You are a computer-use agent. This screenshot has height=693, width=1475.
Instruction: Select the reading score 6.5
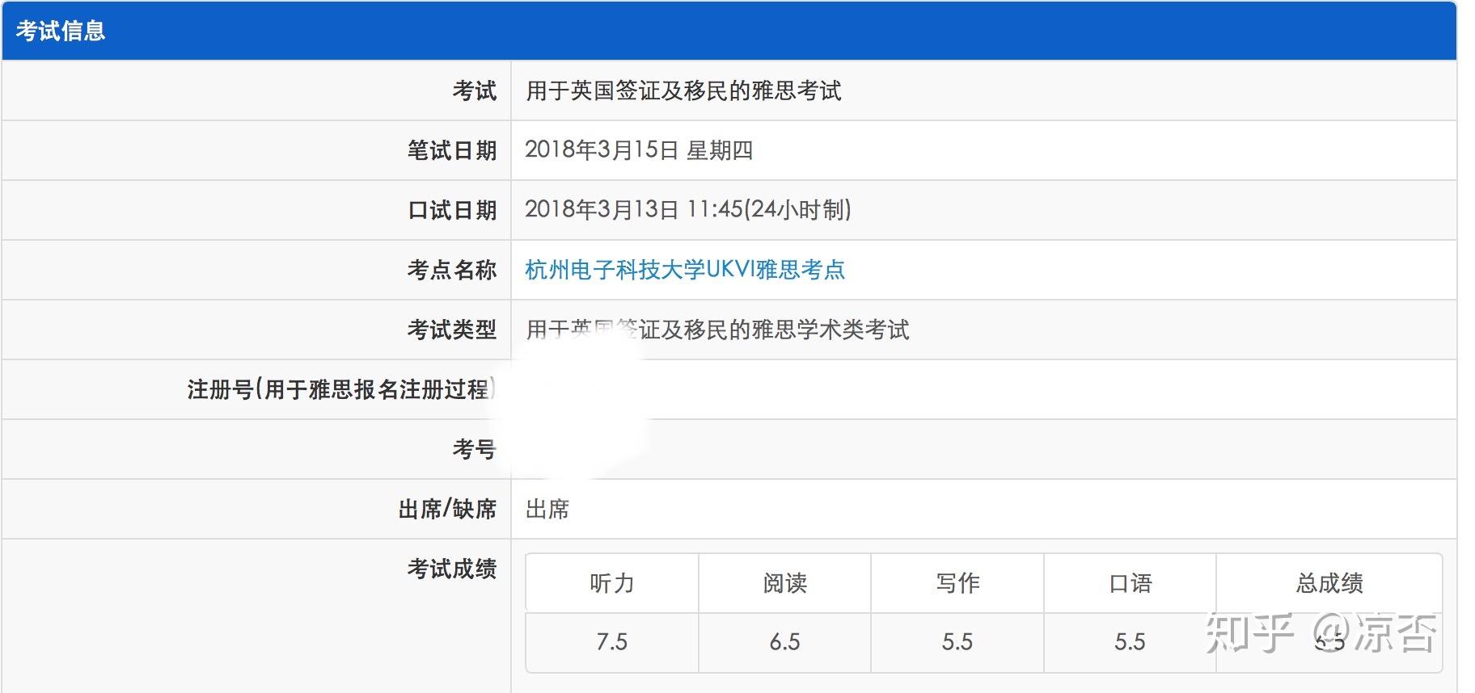coord(785,642)
